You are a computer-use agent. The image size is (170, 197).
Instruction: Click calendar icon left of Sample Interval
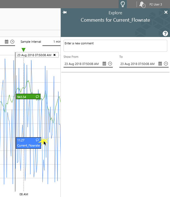[x=7, y=42]
